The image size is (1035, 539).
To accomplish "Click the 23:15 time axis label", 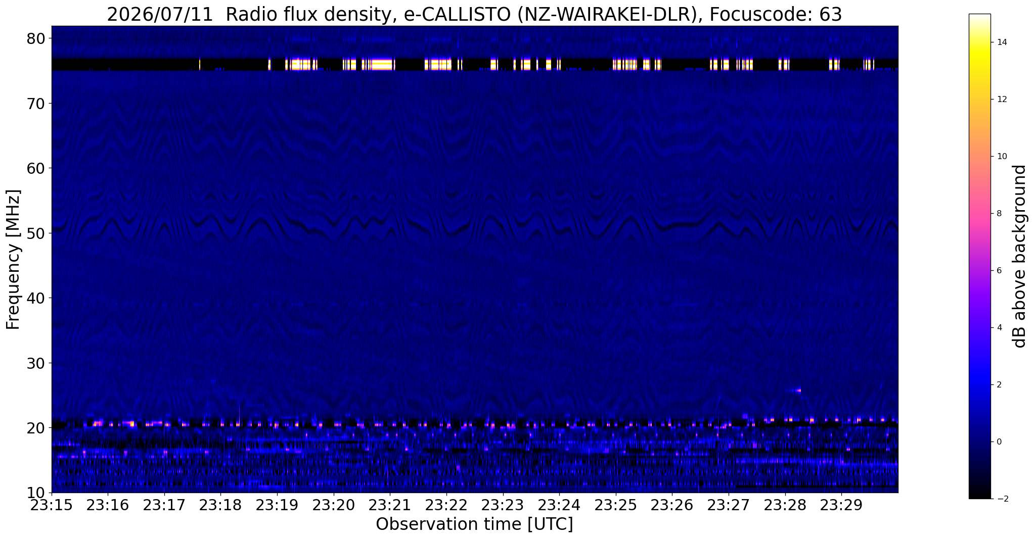I will pyautogui.click(x=51, y=505).
